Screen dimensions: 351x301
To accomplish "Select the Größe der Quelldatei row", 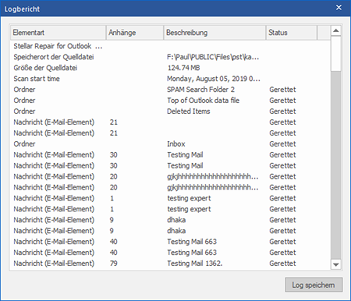I will [170, 68].
